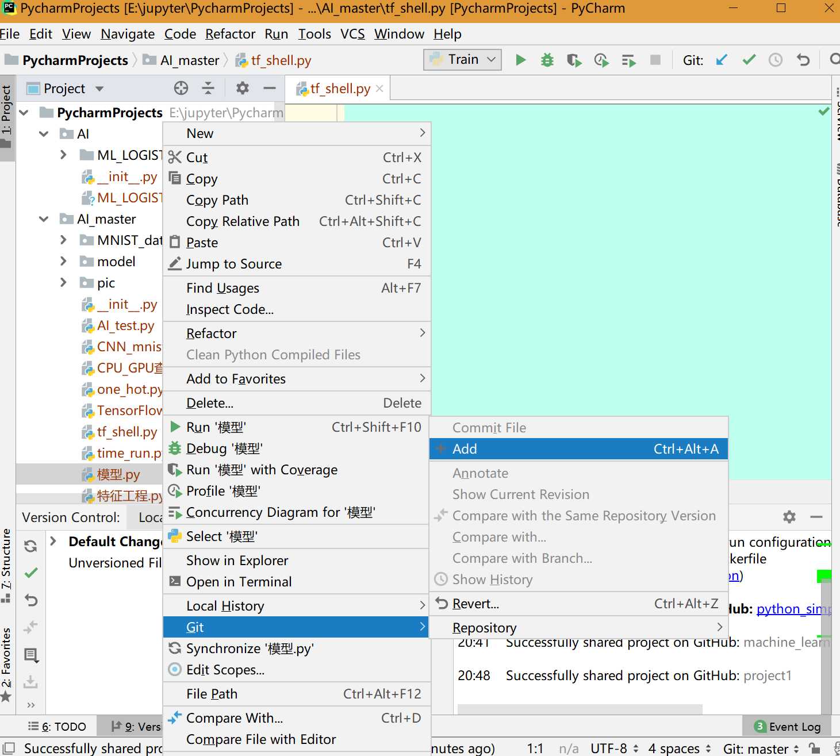Viewport: 840px width, 756px height.
Task: Collapse the AI folder
Action: tap(44, 134)
